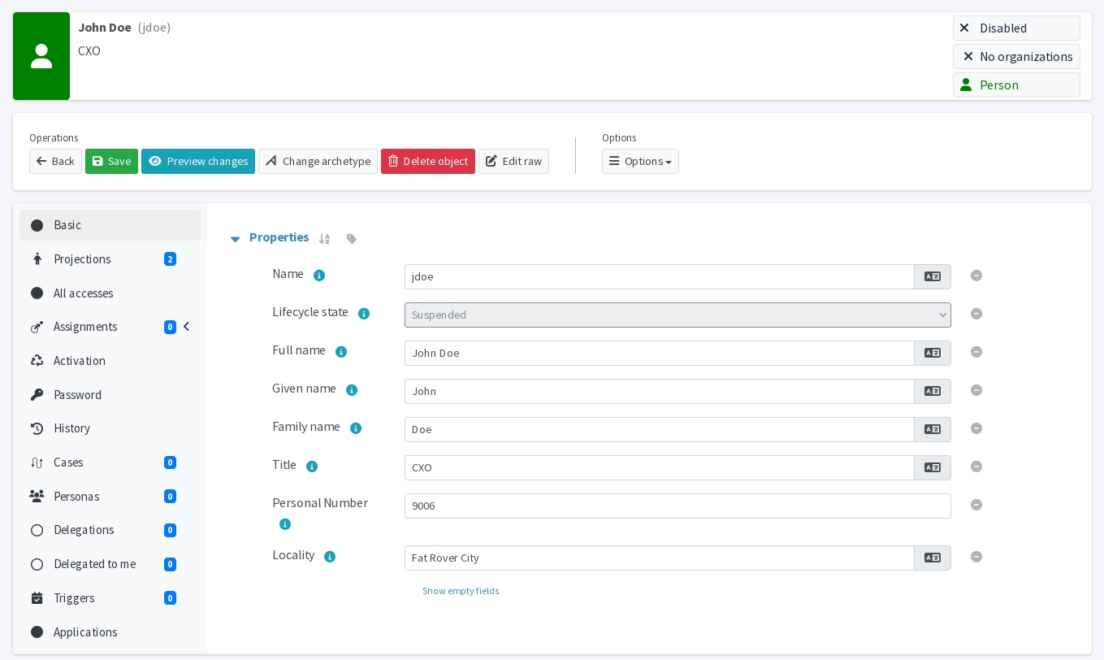Click the tag icon next to Properties header

[351, 238]
